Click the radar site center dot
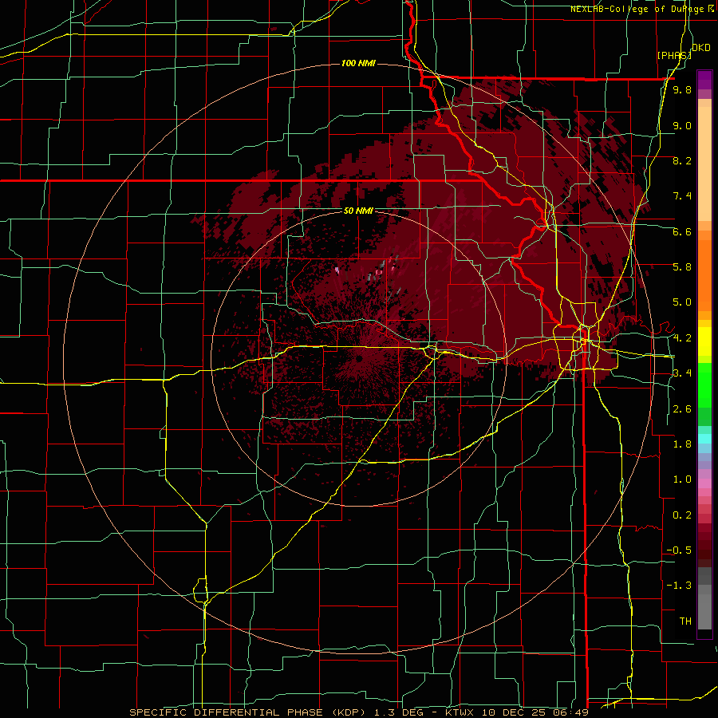The image size is (718, 718). pyautogui.click(x=360, y=358)
